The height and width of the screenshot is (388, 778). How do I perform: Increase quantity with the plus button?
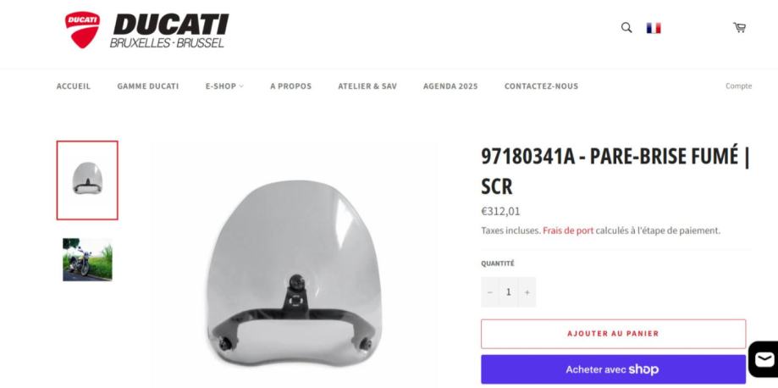(527, 292)
